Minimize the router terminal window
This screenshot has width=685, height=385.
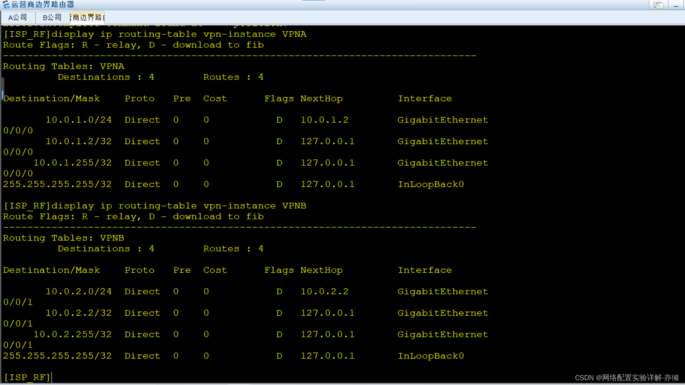676,5
